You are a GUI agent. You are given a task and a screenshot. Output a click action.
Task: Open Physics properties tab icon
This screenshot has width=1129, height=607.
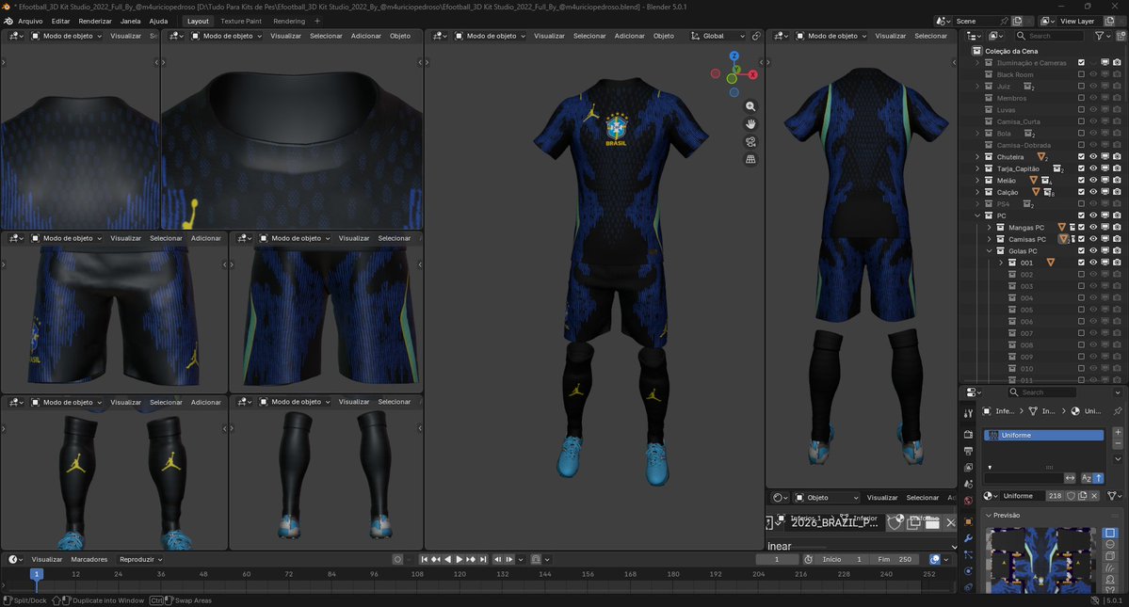click(x=968, y=571)
